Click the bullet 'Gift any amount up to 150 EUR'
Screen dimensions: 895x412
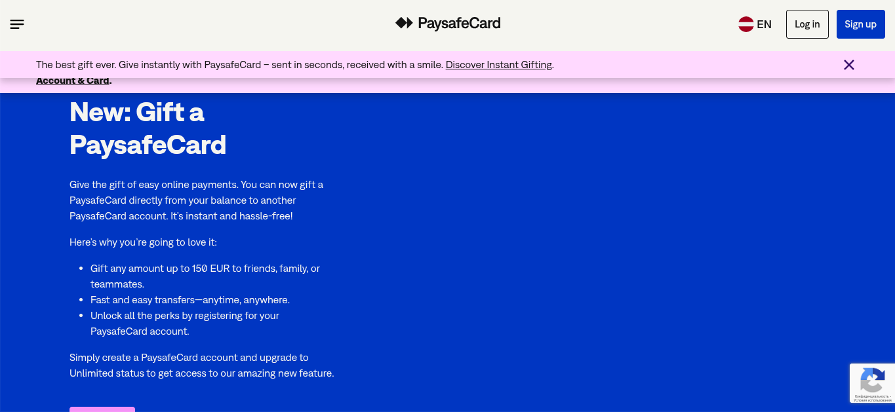point(205,276)
